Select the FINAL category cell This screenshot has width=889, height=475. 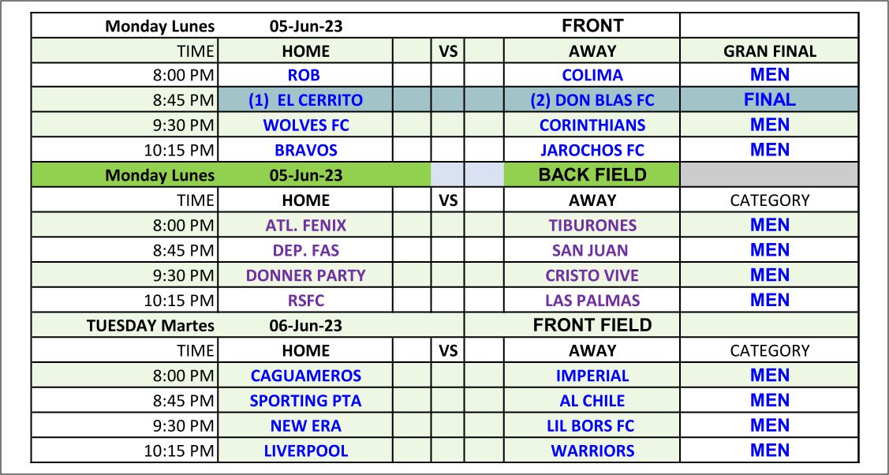point(769,99)
